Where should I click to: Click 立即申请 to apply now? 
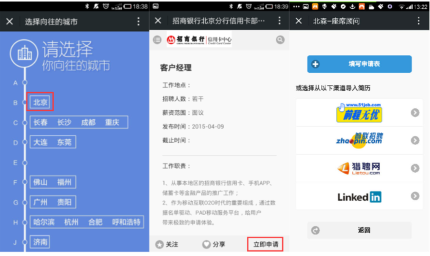click(265, 244)
